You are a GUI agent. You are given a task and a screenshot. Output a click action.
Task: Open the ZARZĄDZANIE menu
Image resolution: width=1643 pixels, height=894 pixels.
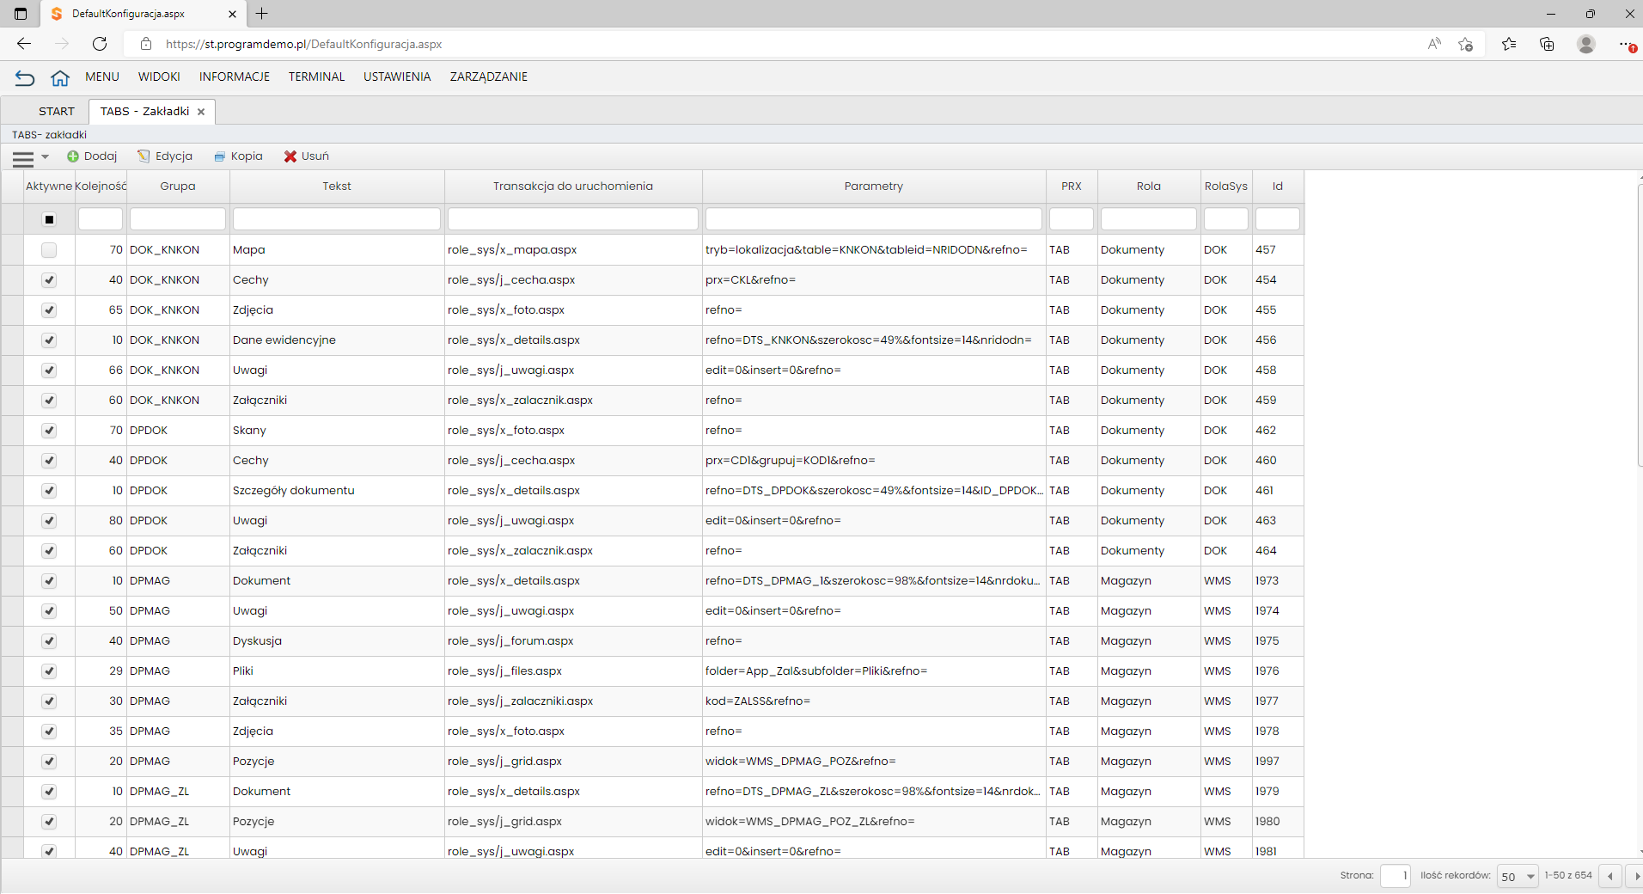coord(488,77)
